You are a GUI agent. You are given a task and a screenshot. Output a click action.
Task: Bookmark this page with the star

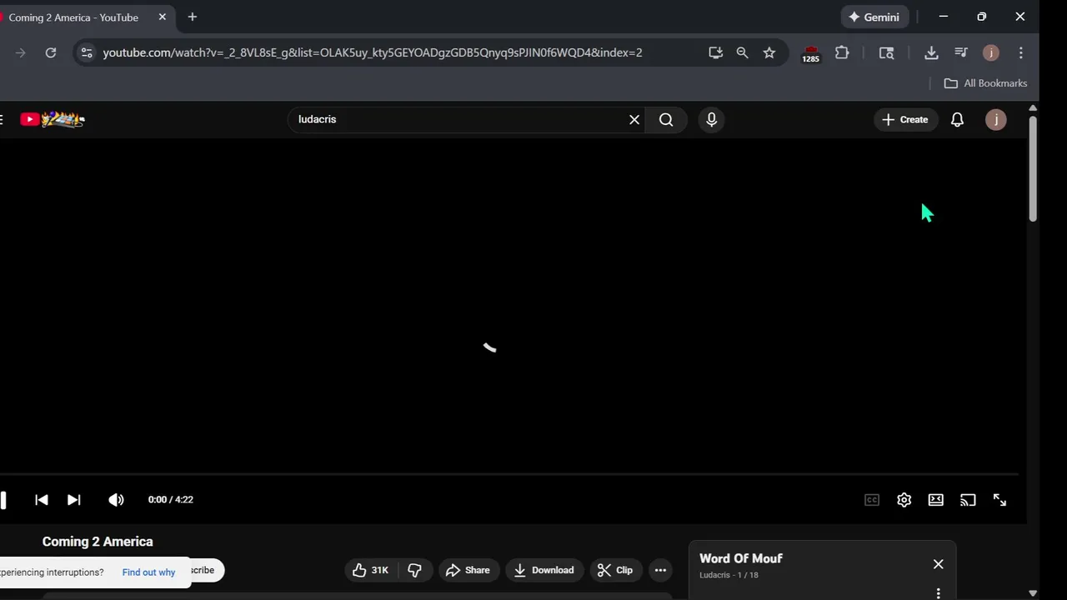[x=769, y=52]
